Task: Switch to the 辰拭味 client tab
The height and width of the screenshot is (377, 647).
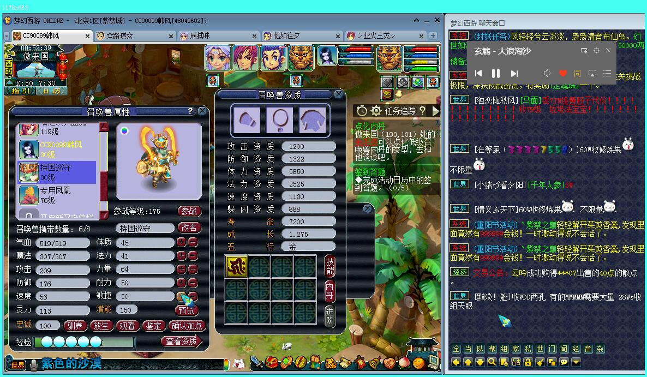Action: pyautogui.click(x=218, y=36)
